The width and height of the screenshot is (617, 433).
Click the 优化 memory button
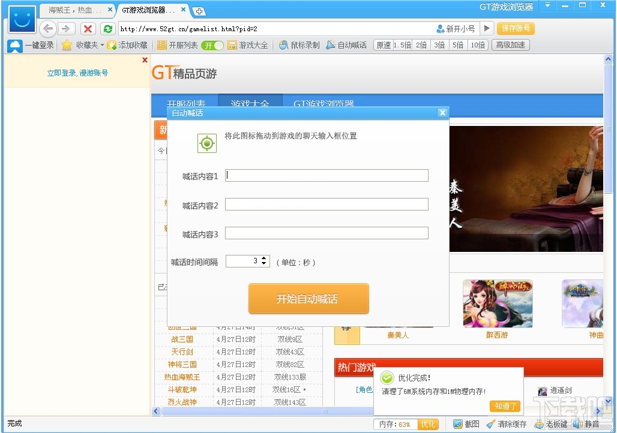pyautogui.click(x=428, y=425)
